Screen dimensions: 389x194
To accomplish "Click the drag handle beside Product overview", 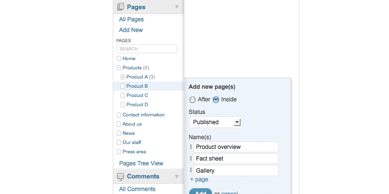I will point(191,147).
